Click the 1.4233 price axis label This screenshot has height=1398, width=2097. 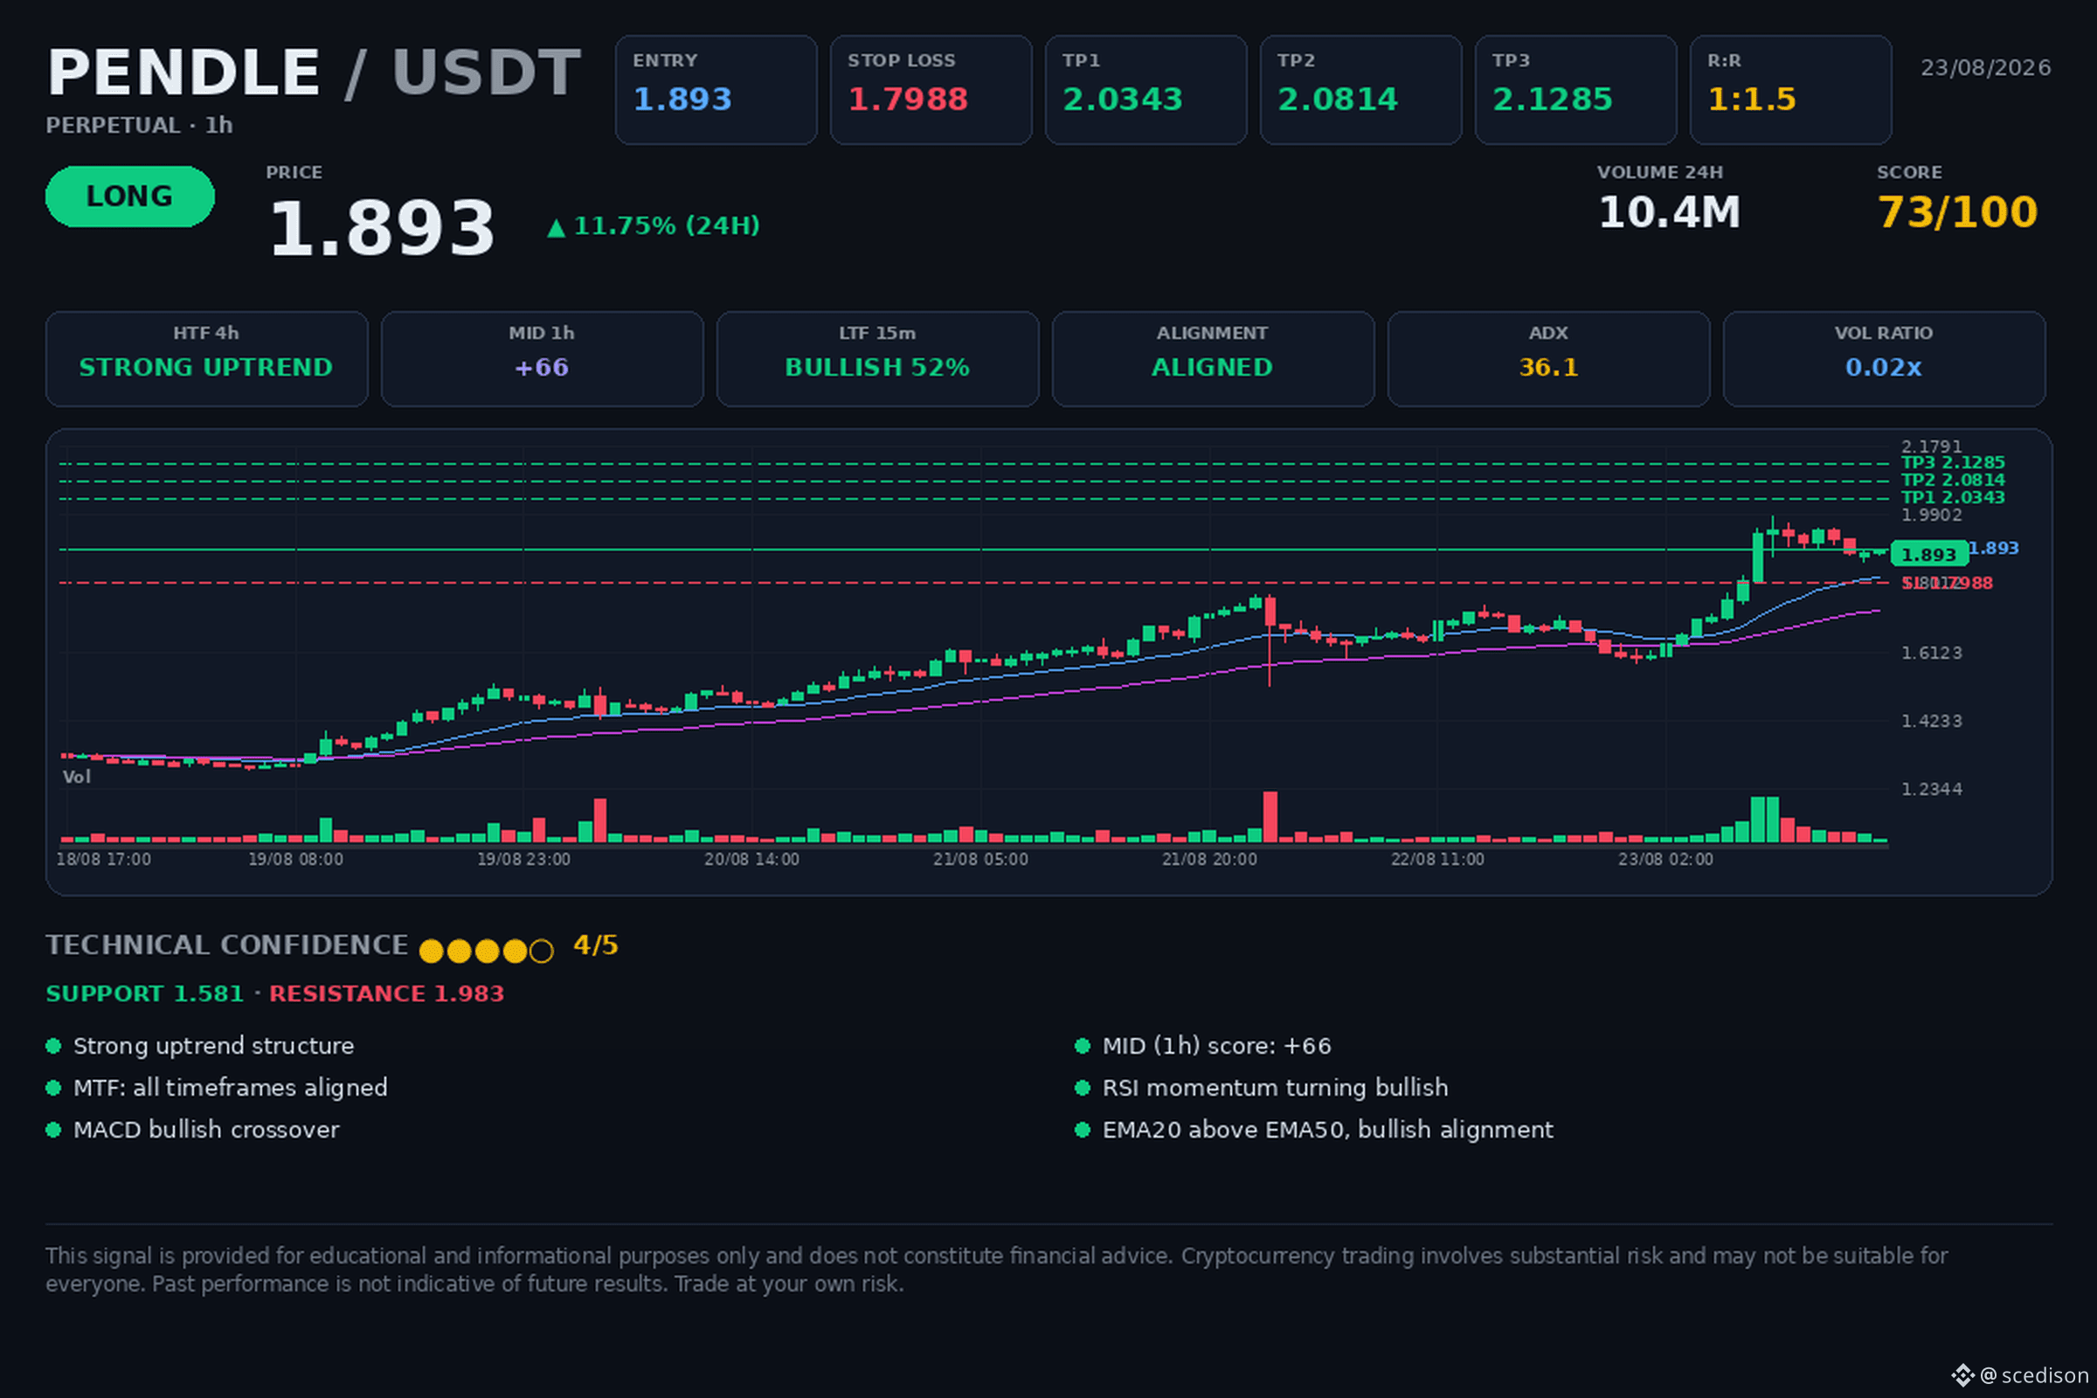coord(1931,720)
